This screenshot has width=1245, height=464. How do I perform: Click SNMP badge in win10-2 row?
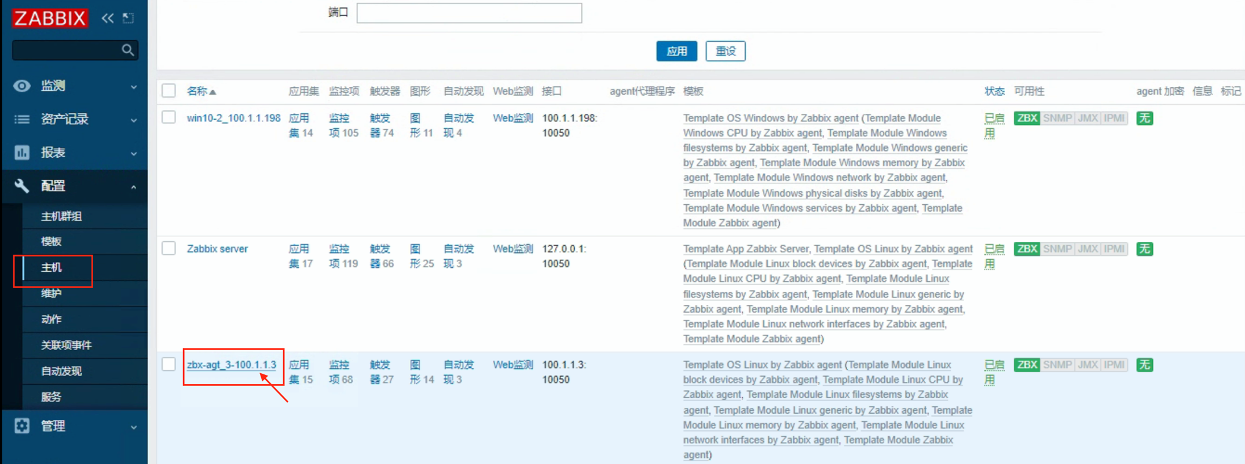tap(1057, 118)
